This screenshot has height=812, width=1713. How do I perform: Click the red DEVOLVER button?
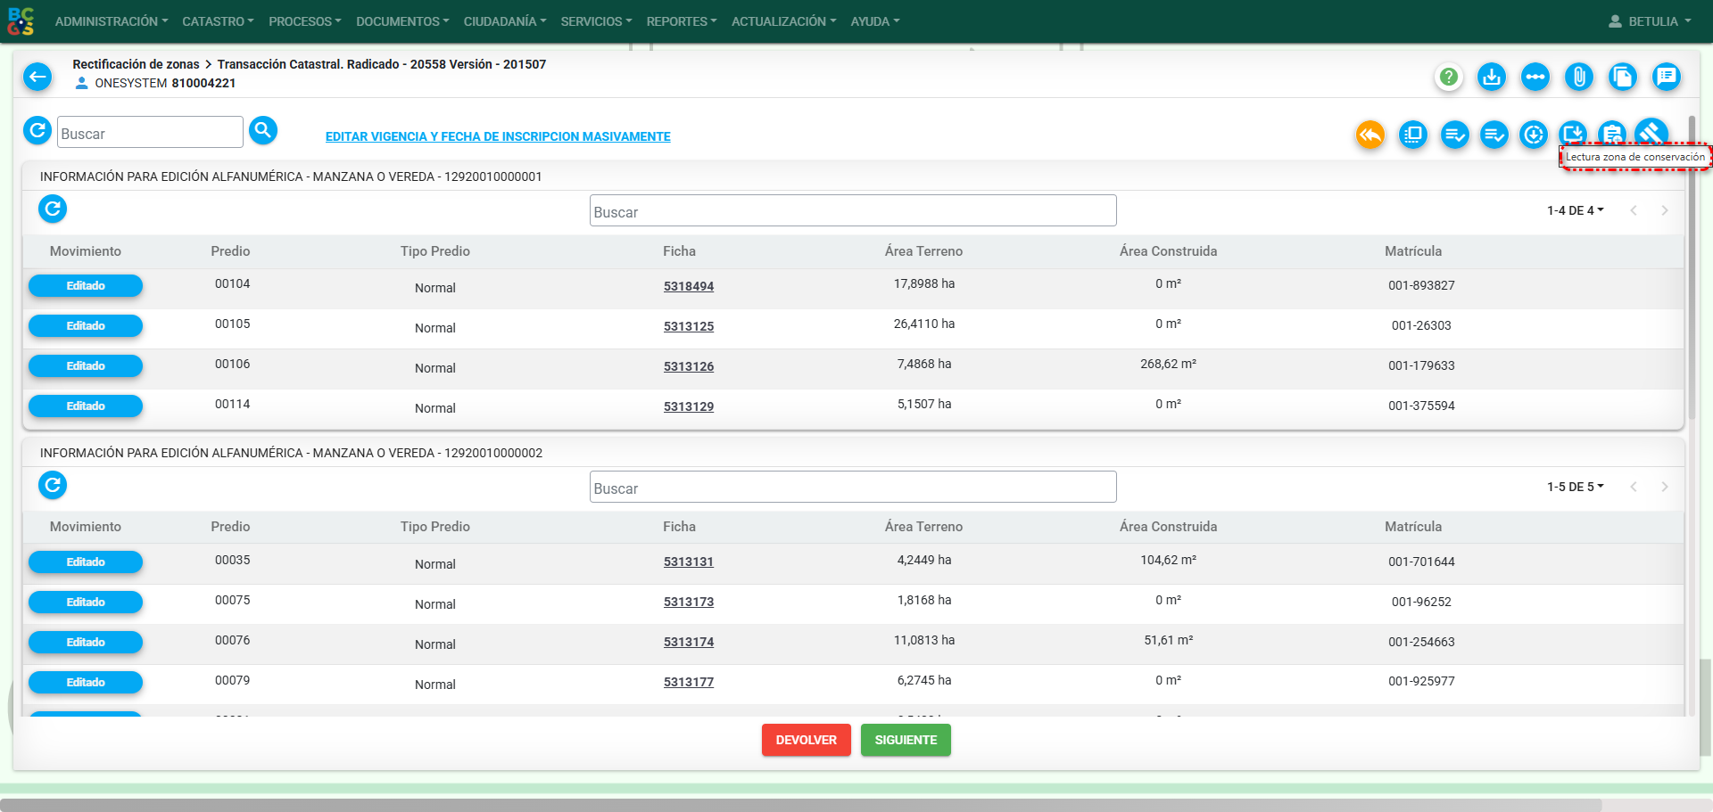coord(807,740)
